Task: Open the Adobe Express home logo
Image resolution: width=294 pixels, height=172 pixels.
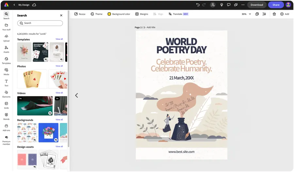Action: tap(7, 5)
